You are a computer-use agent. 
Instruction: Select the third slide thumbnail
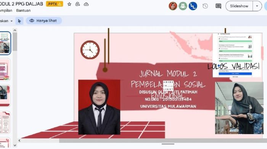pyautogui.click(x=5, y=96)
